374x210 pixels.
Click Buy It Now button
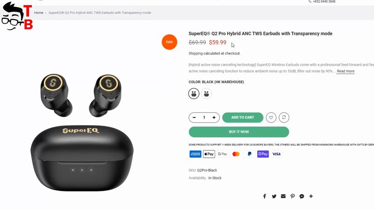[239, 132]
